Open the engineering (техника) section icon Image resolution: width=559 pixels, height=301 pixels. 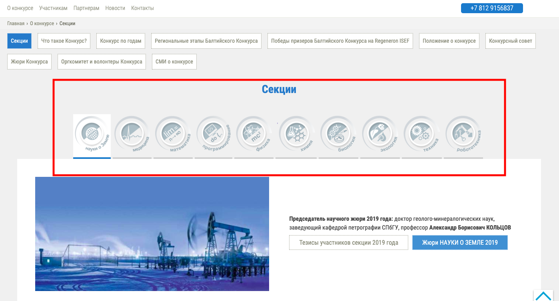pyautogui.click(x=422, y=135)
